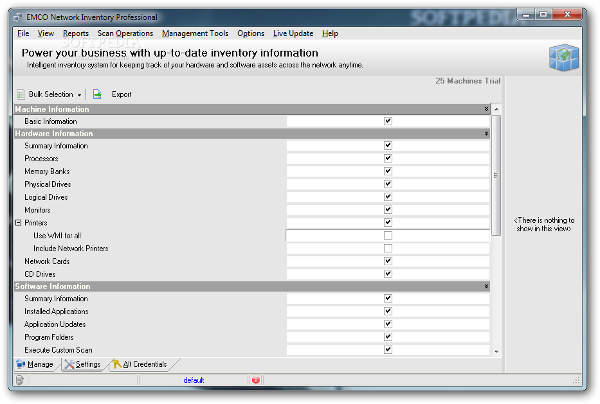Uncheck Memory Banks checkbox
The height and width of the screenshot is (404, 600).
pyautogui.click(x=388, y=171)
